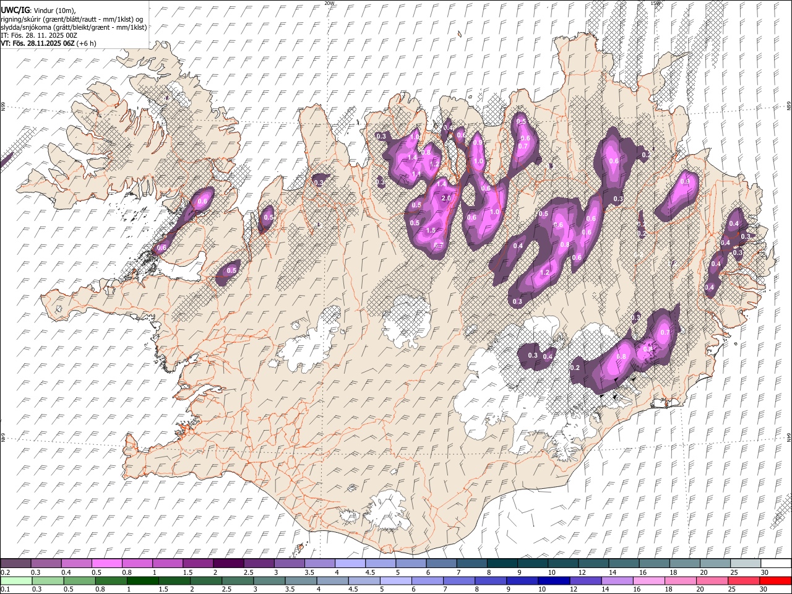Image resolution: width=792 pixels, height=594 pixels.
Task: Select dark green lower swatch between 1 and 1.5
Action: pos(143,580)
